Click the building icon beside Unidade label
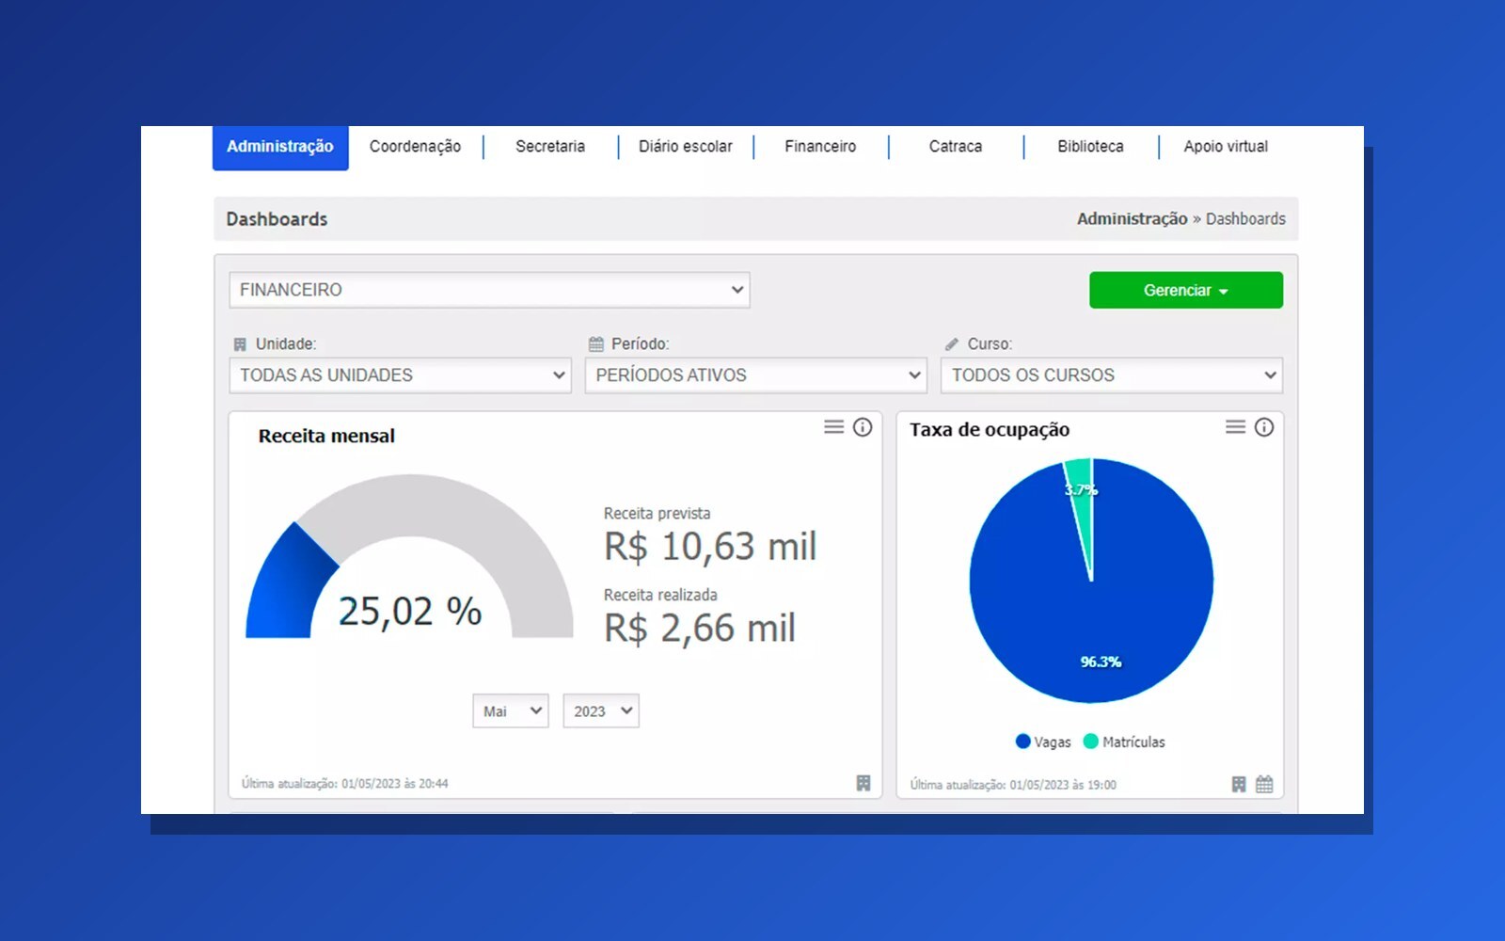Image resolution: width=1505 pixels, height=941 pixels. coord(240,344)
